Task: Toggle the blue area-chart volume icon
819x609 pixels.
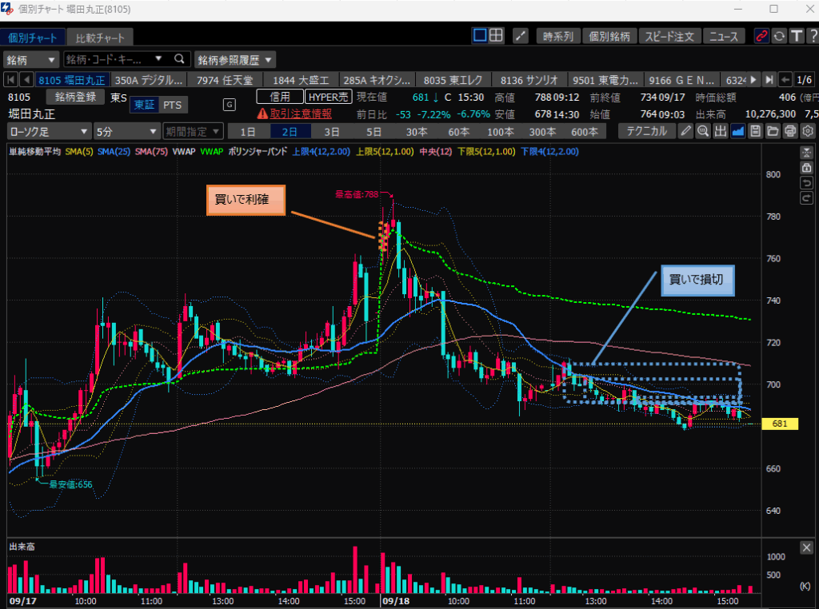Action: click(738, 132)
